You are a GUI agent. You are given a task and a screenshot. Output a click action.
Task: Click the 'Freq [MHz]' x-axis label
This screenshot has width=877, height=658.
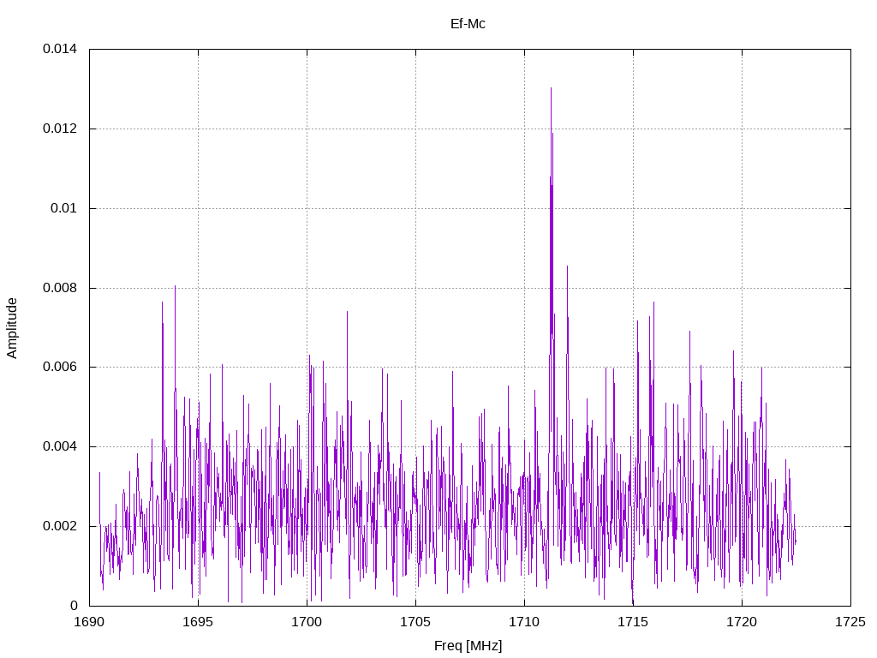468,646
